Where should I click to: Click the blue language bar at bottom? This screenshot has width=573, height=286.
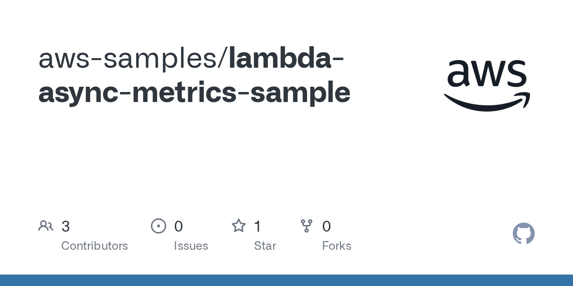(x=286, y=280)
